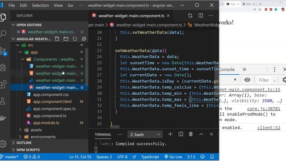Open the feedback smiley in status bar
This screenshot has width=286, height=161.
tap(202, 157)
